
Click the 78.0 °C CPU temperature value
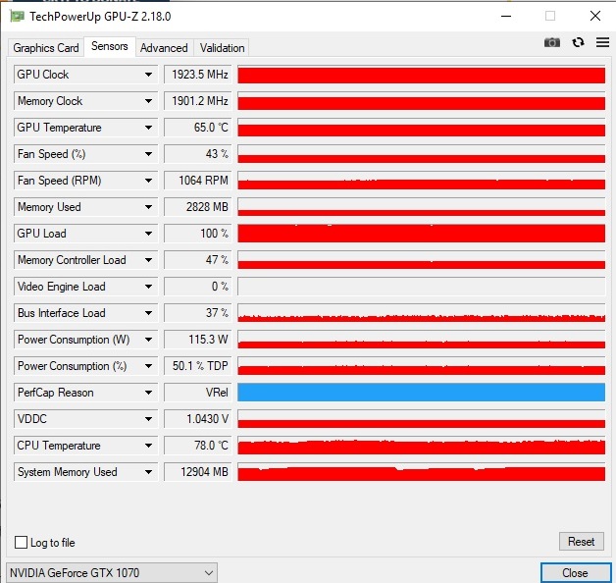197,446
